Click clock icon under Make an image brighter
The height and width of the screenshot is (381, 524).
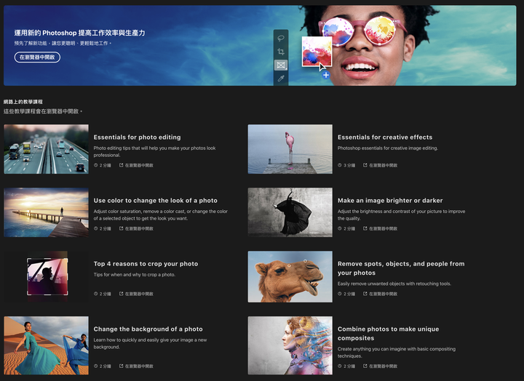coord(340,228)
